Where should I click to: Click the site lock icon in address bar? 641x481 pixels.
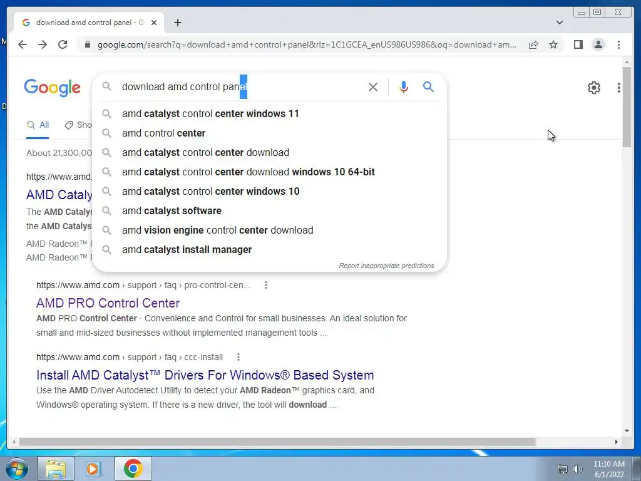pyautogui.click(x=87, y=44)
